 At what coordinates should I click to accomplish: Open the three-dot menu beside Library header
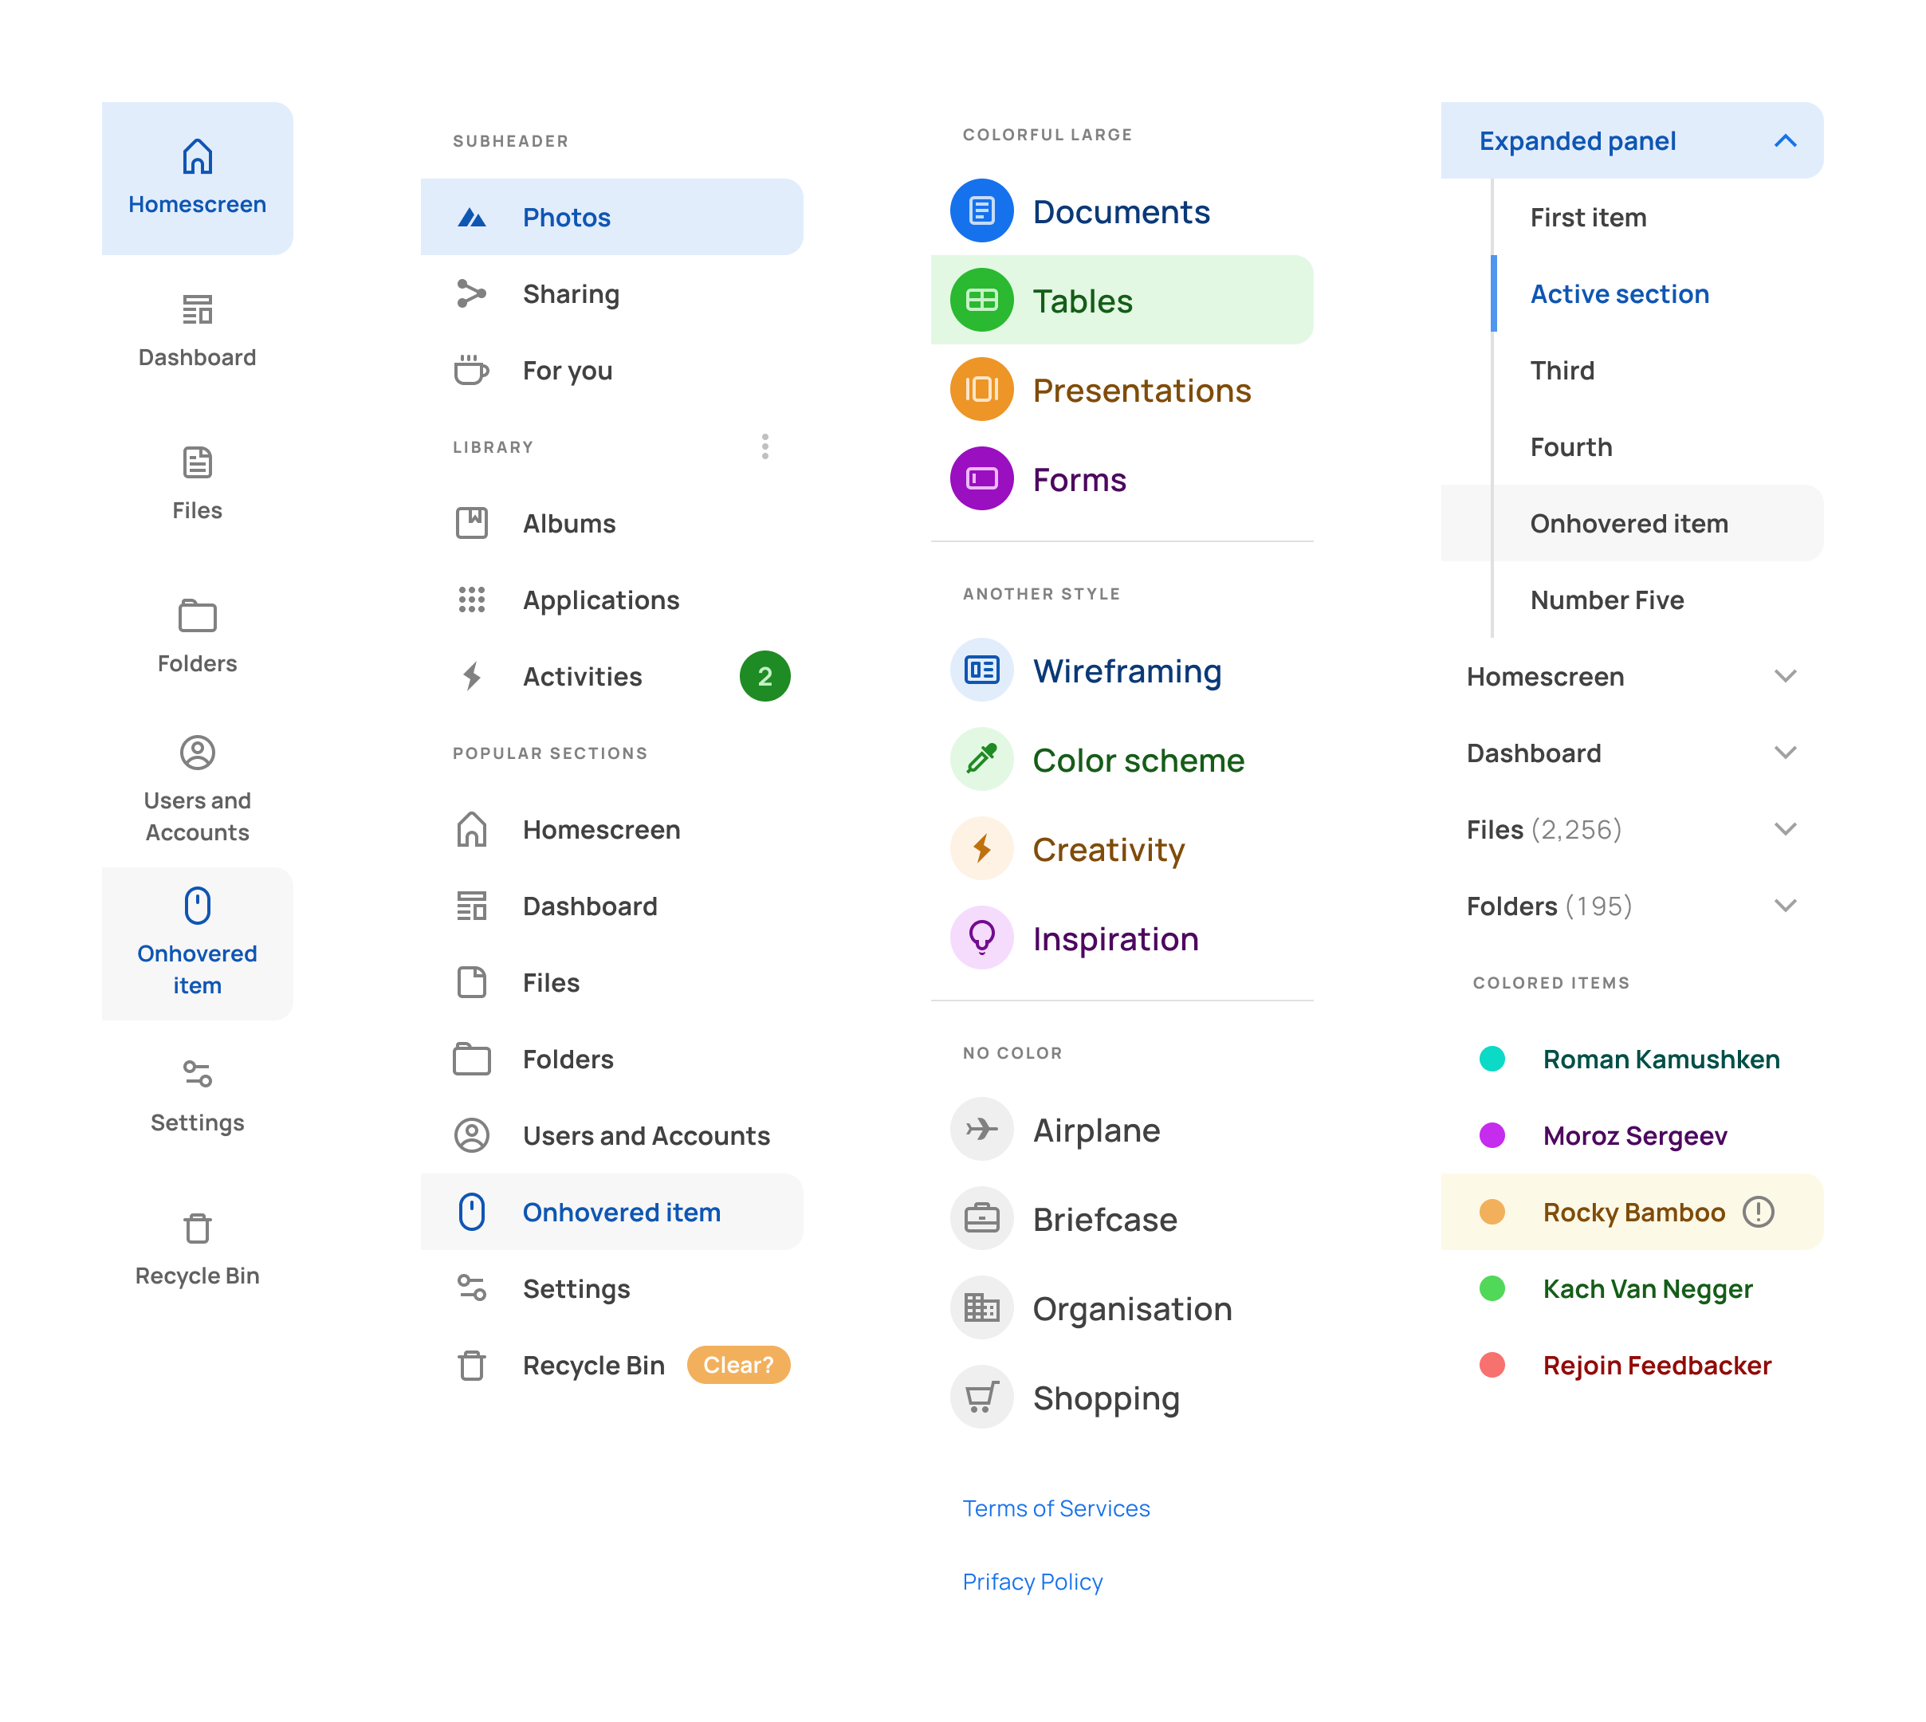point(765,446)
